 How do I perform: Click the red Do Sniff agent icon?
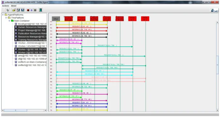tap(28, 10)
